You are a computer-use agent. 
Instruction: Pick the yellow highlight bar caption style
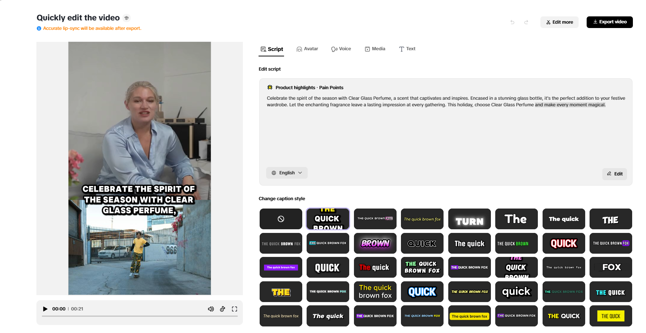tap(469, 316)
